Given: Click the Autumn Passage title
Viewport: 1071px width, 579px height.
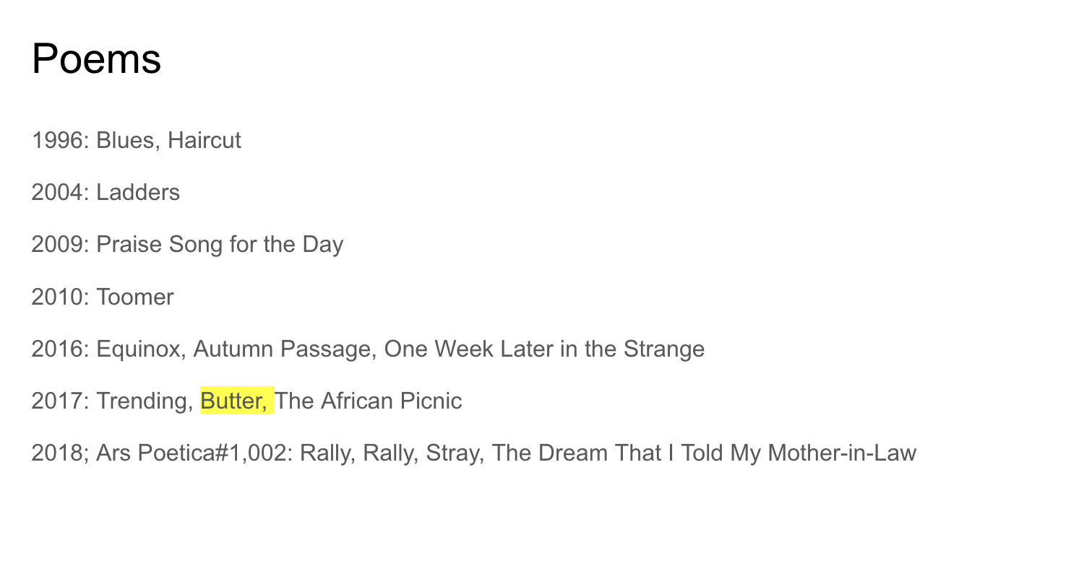Looking at the screenshot, I should (284, 349).
